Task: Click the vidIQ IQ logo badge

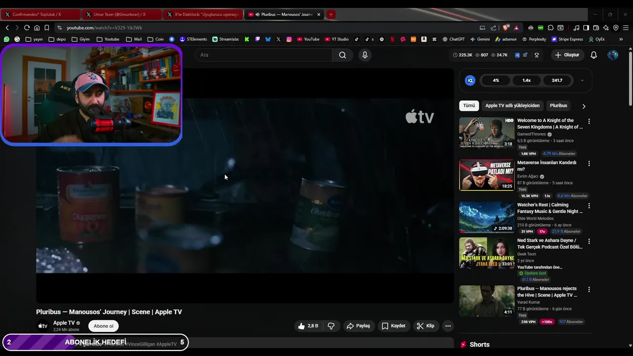Action: [470, 80]
